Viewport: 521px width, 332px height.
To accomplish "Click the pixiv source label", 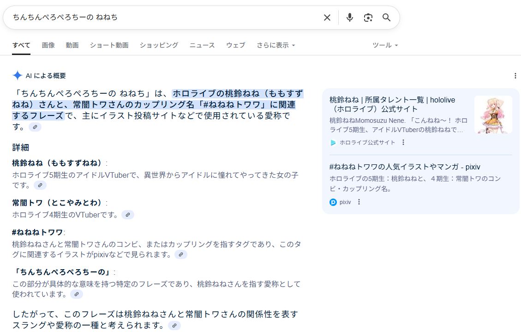I will (x=345, y=202).
